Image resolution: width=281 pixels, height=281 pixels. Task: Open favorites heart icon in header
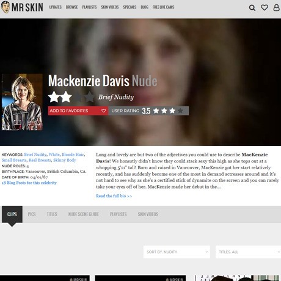pyautogui.click(x=265, y=7)
